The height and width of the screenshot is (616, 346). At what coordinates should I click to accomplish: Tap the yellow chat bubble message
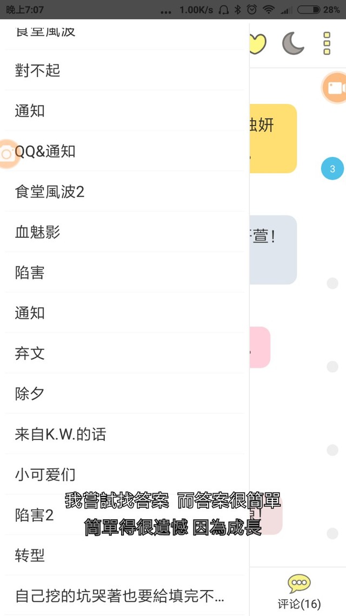click(x=273, y=139)
